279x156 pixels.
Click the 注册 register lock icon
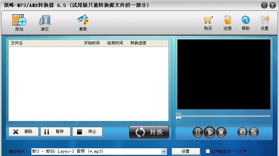tap(228, 23)
